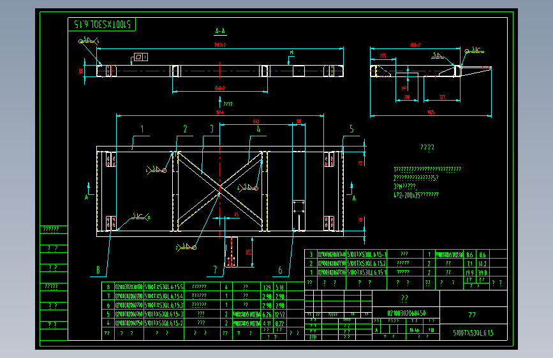Select the 5.16 total weight cell
The image size is (553, 358).
279,287
